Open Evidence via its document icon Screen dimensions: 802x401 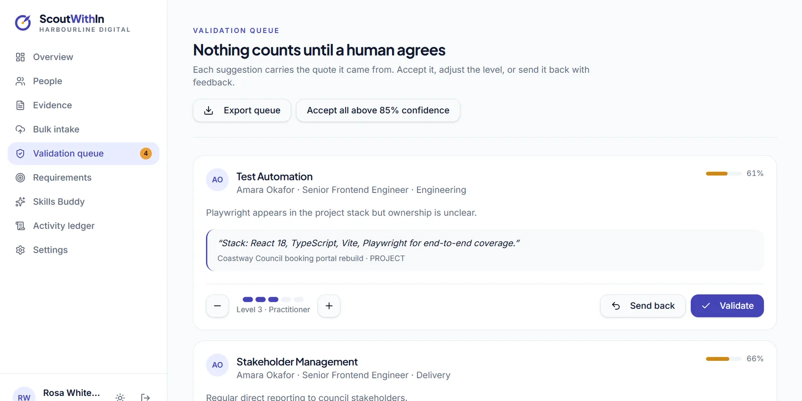pos(20,105)
